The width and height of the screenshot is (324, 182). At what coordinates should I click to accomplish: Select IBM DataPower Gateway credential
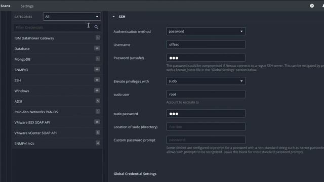point(57,38)
